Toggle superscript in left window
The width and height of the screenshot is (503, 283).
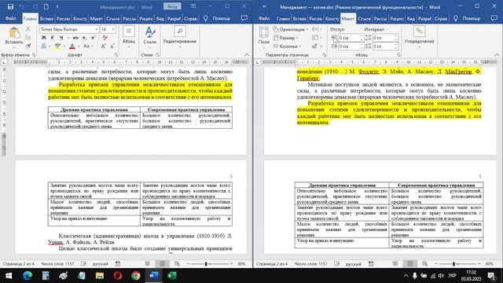(93, 38)
